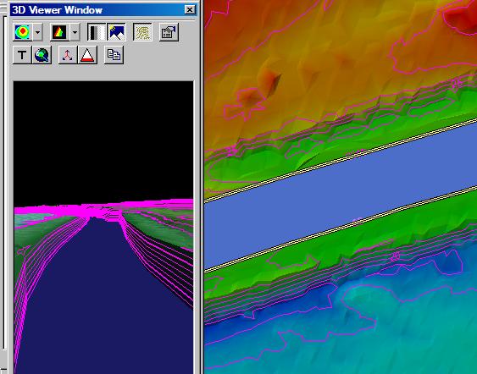Toggle the contour lines overlay button
The height and width of the screenshot is (374, 477).
coord(142,32)
